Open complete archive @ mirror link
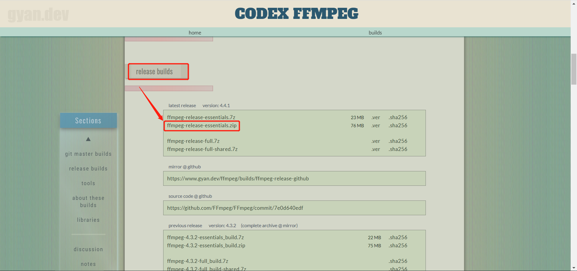577x271 pixels. pos(269,226)
